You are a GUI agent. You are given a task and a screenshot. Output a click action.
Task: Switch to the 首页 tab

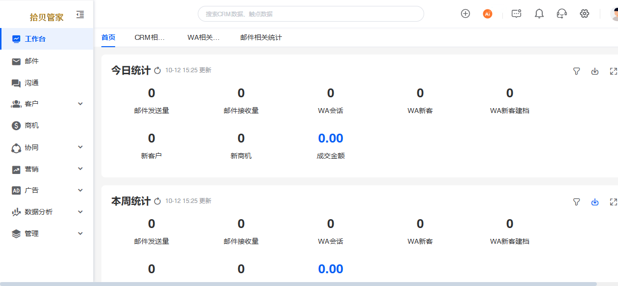click(x=108, y=37)
